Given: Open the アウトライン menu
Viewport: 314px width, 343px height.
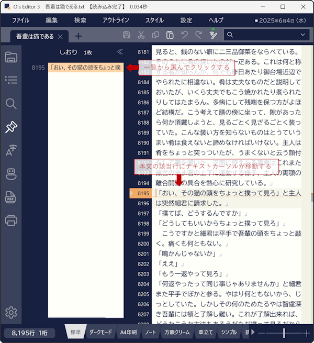Looking at the screenshot, I should (116, 20).
